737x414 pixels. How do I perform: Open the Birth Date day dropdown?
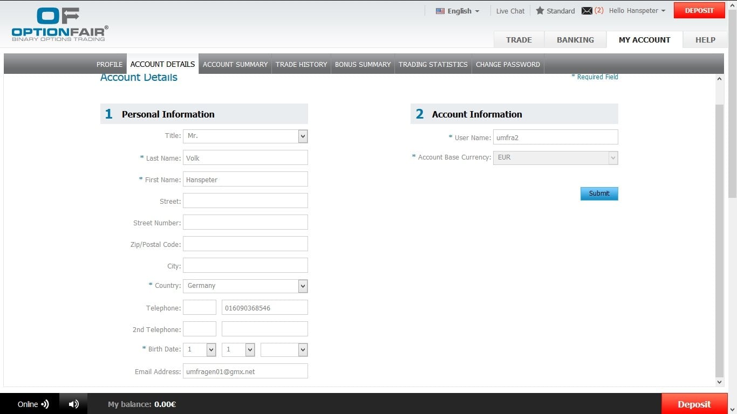(x=200, y=349)
